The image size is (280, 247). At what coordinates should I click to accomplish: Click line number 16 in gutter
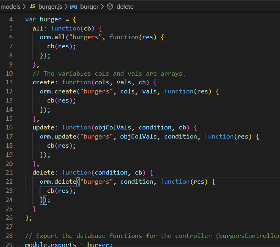click(9, 127)
